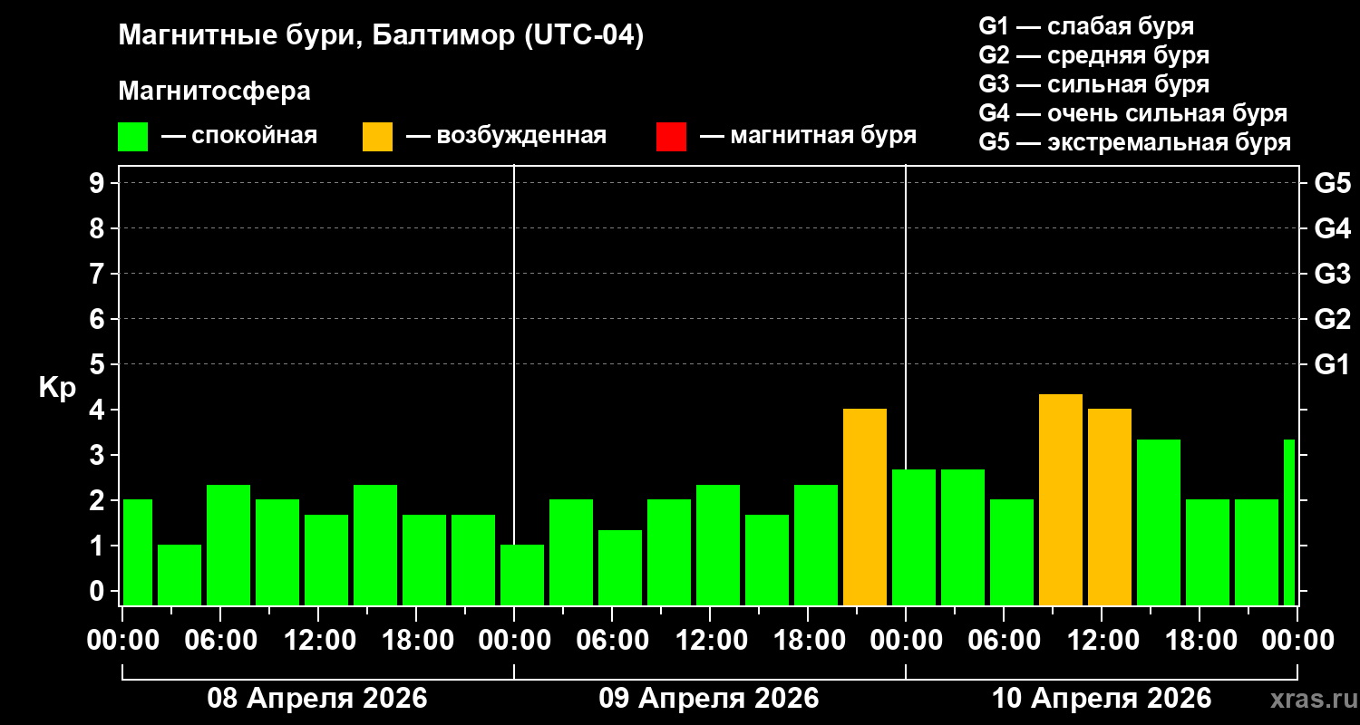Click the '08 Апреля 2026' date label
Image resolution: width=1360 pixels, height=725 pixels.
click(x=317, y=699)
